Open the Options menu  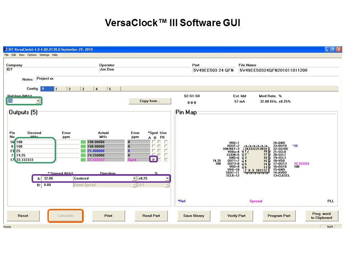click(32, 55)
